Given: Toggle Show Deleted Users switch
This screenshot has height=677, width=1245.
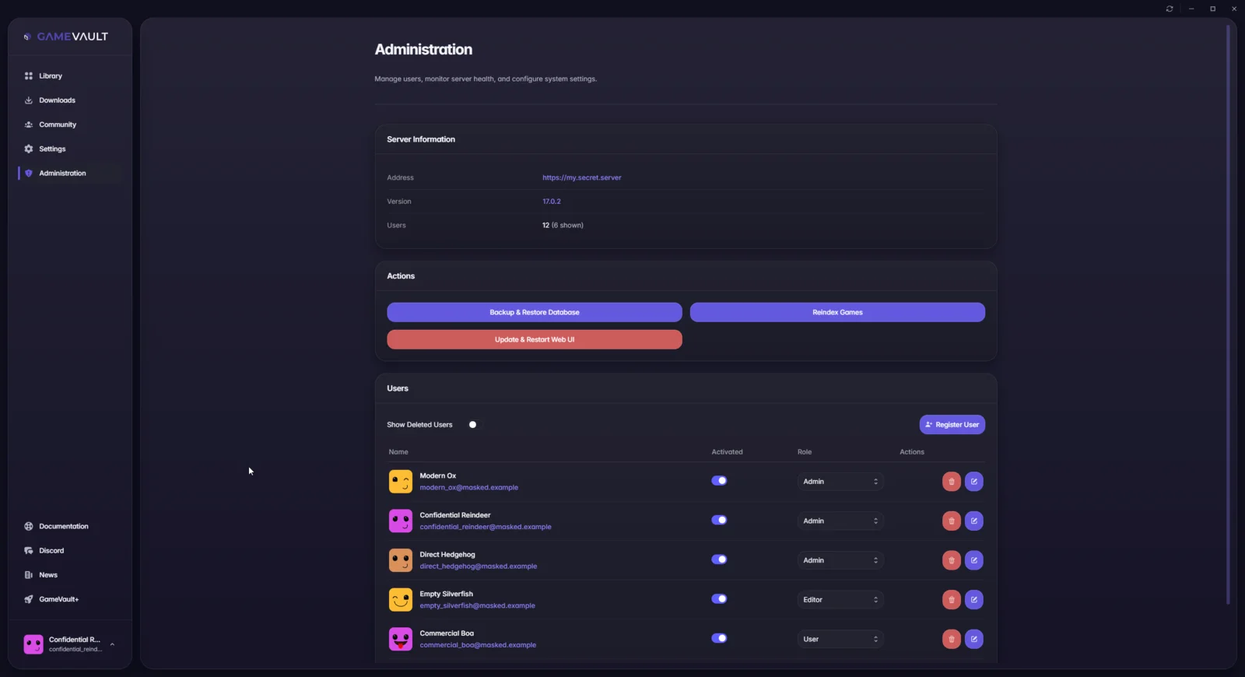Looking at the screenshot, I should pyautogui.click(x=475, y=425).
